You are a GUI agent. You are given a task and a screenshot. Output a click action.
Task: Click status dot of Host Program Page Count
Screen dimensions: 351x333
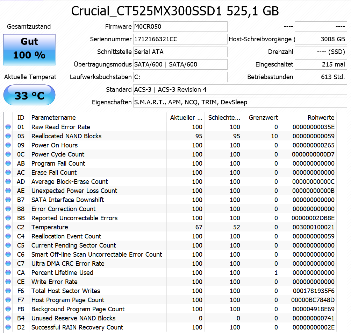[x=8, y=300]
